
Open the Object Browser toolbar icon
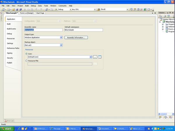[138, 10]
